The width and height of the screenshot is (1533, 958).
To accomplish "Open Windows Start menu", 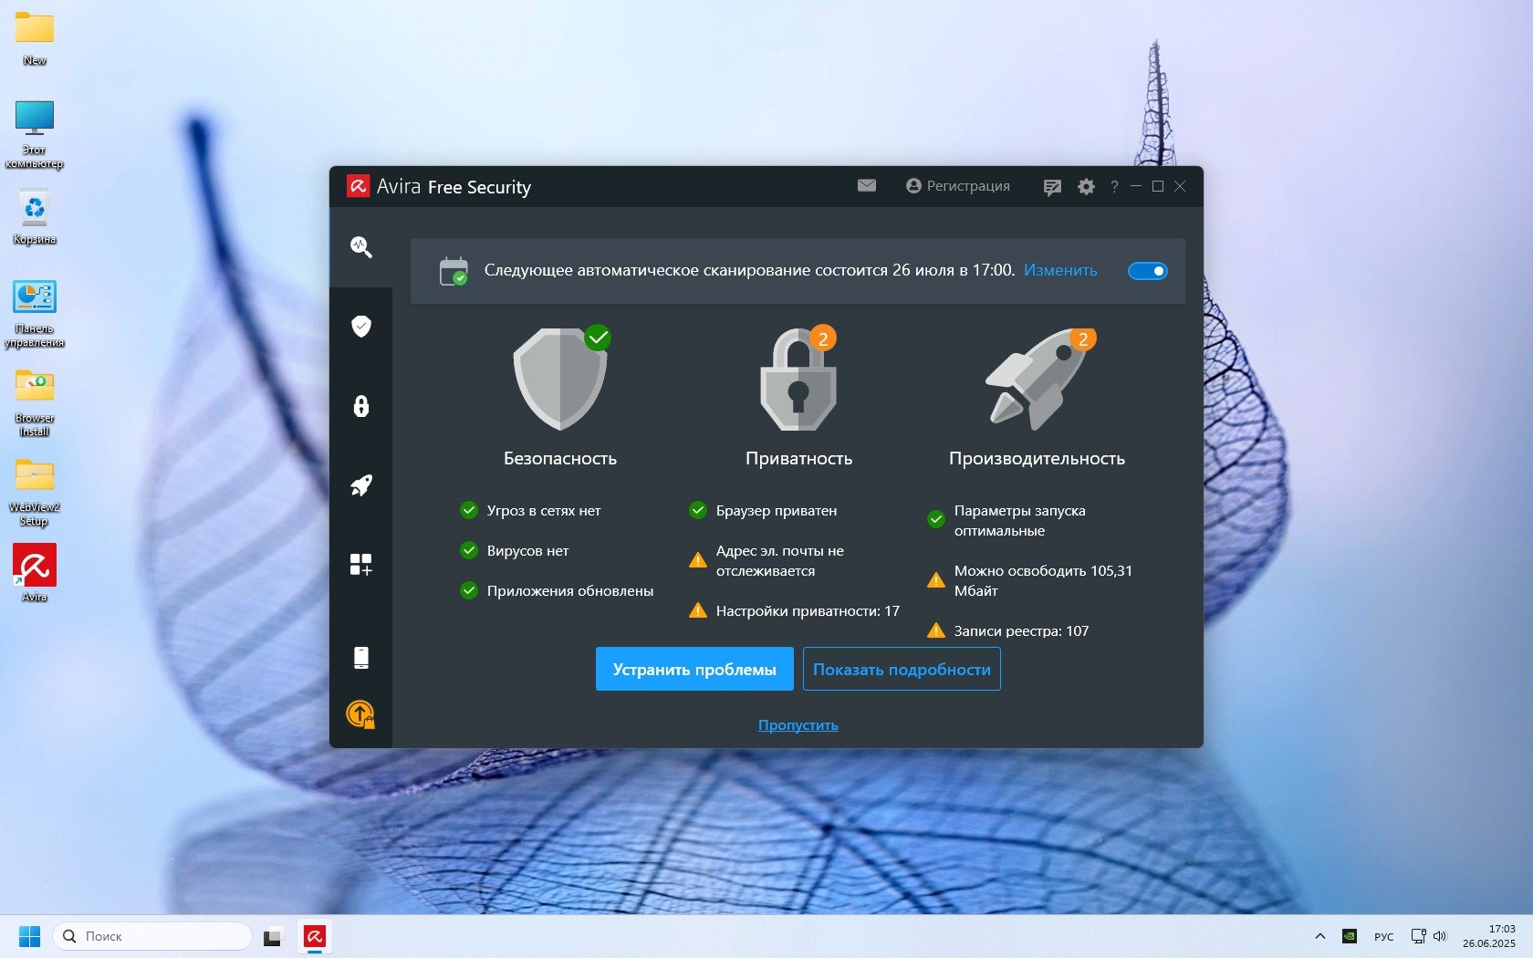I will (x=30, y=936).
